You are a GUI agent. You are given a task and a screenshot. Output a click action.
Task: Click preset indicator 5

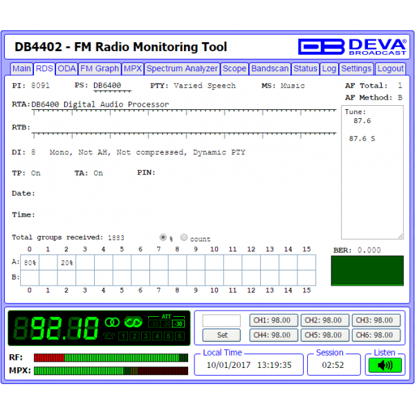click(x=168, y=336)
